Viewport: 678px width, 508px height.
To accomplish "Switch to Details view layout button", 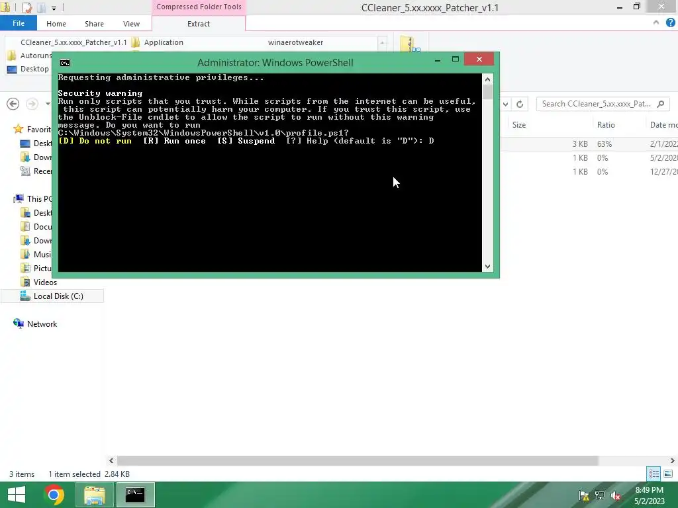I will pos(654,474).
